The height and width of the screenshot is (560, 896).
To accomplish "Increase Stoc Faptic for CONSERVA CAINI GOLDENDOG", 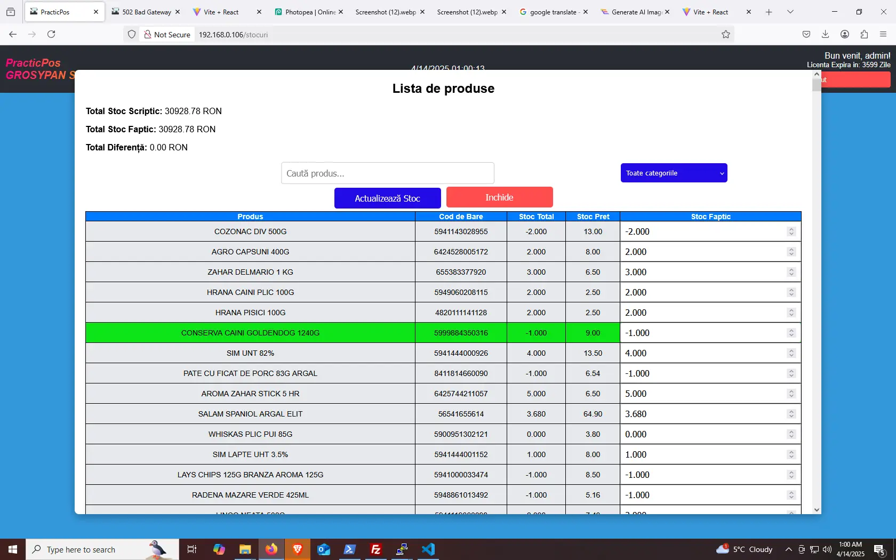I will coord(791,330).
